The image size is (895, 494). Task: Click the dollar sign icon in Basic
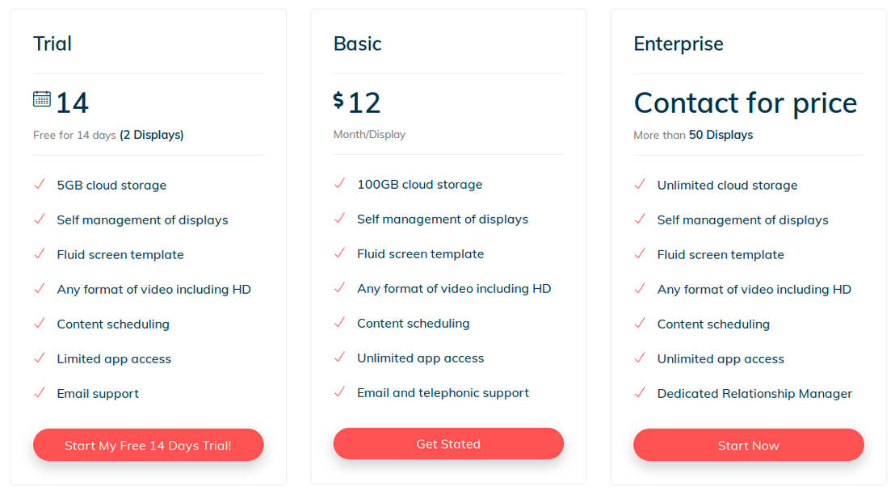point(338,100)
